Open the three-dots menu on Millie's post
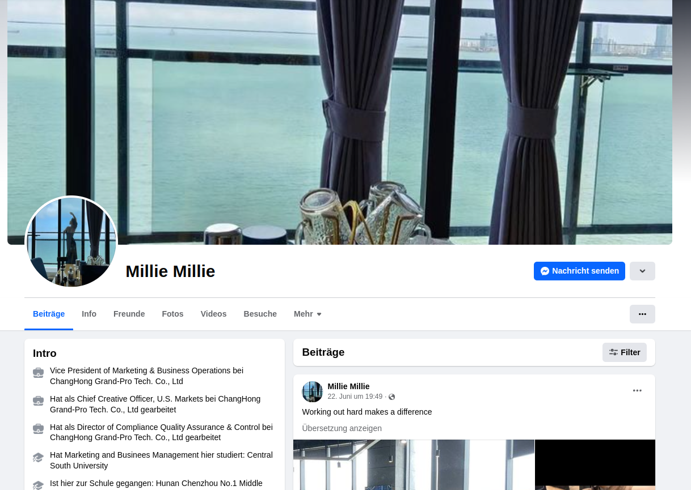Image resolution: width=691 pixels, height=490 pixels. coord(637,390)
